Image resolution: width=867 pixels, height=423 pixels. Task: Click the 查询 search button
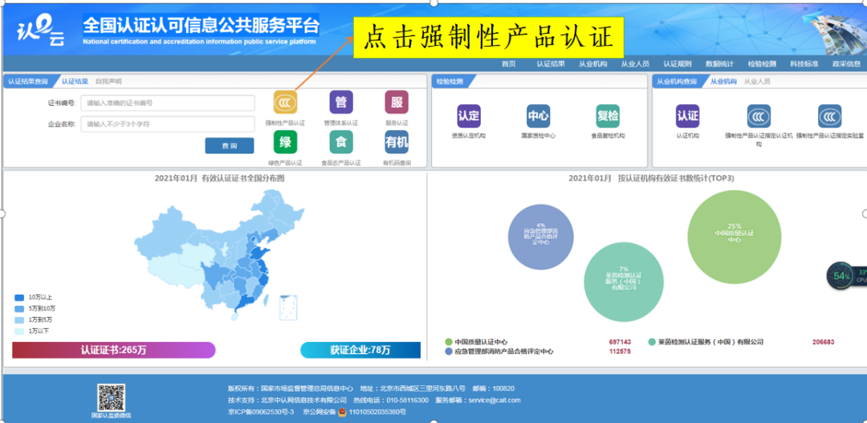point(230,145)
